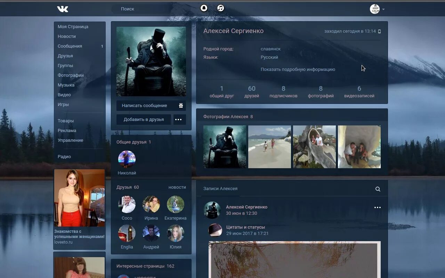The image size is (445, 278).
Task: Open the 1 общий друг counter
Action: point(222,92)
